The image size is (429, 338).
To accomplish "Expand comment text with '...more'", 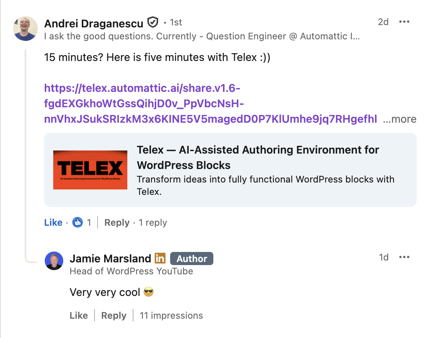I will coord(399,119).
